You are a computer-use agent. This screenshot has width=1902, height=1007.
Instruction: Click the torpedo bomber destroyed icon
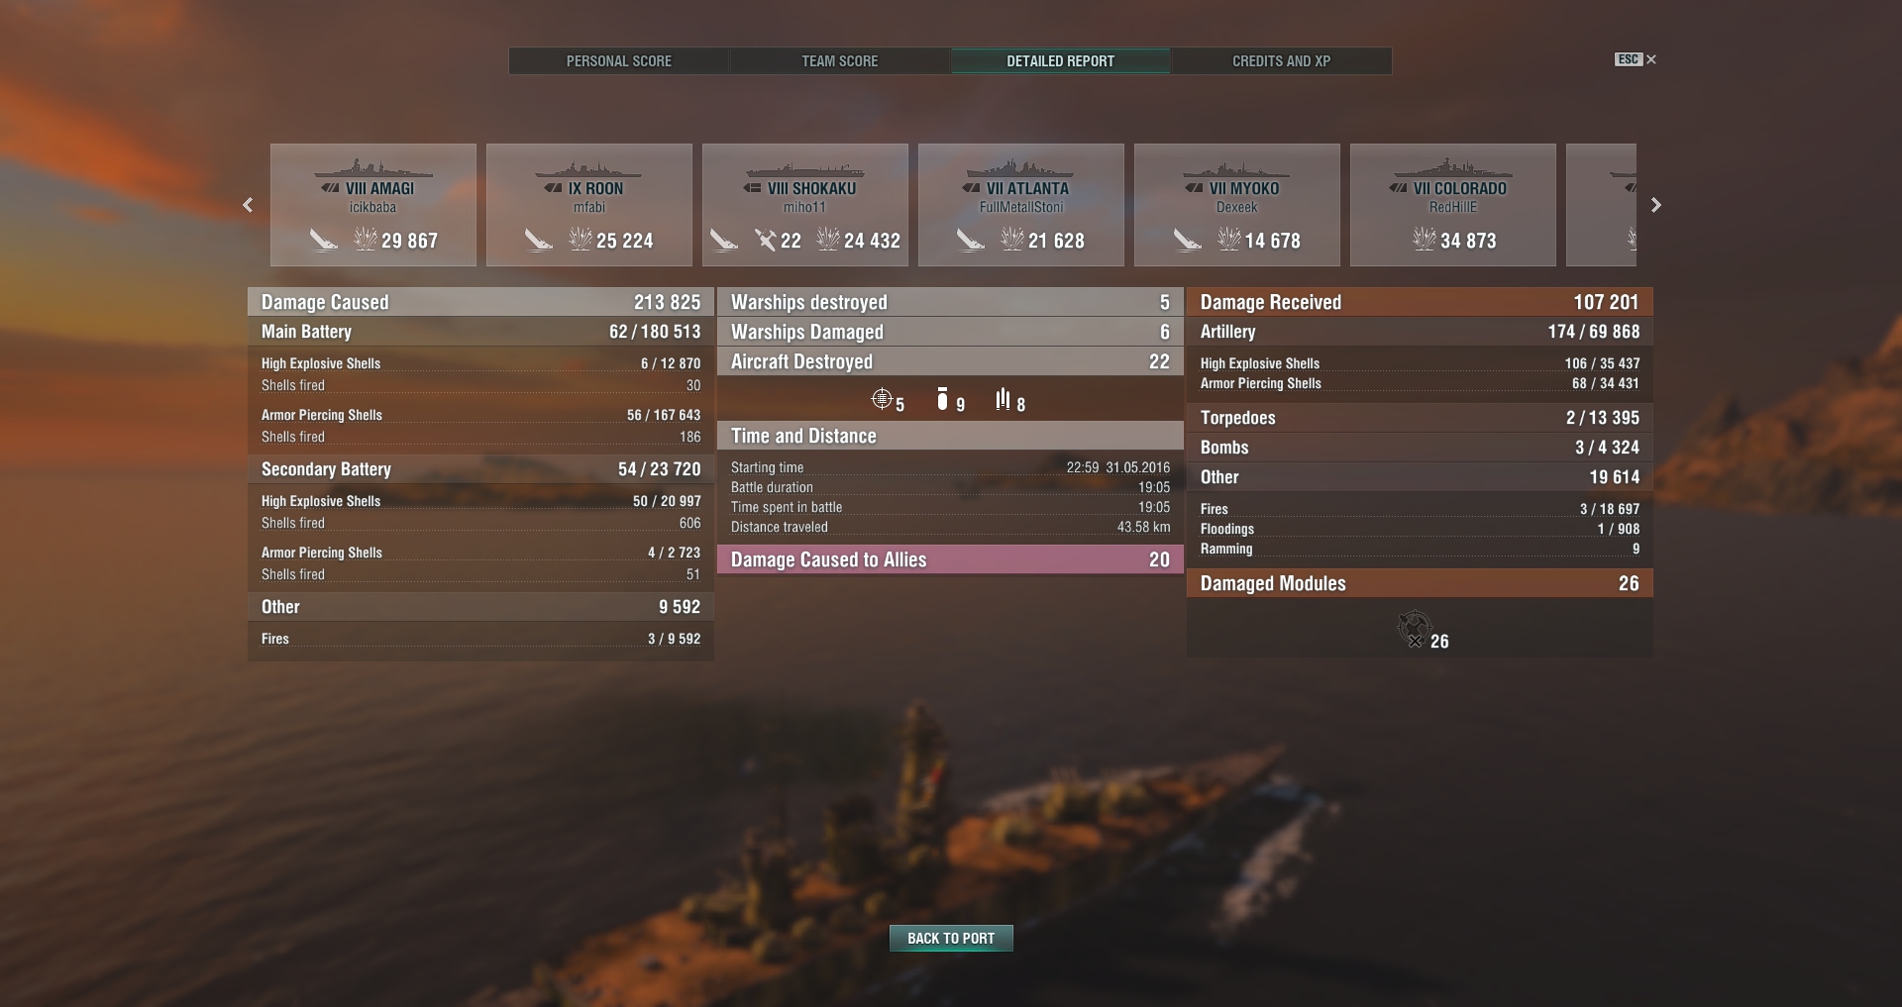tap(942, 399)
